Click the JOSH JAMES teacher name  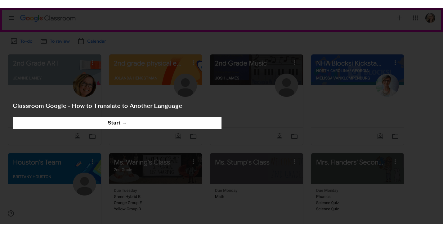click(x=227, y=78)
